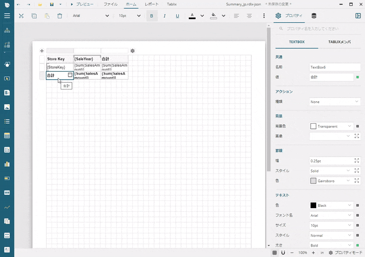
Task: Toggle Bold formatting in the toolbar
Action: [x=151, y=16]
